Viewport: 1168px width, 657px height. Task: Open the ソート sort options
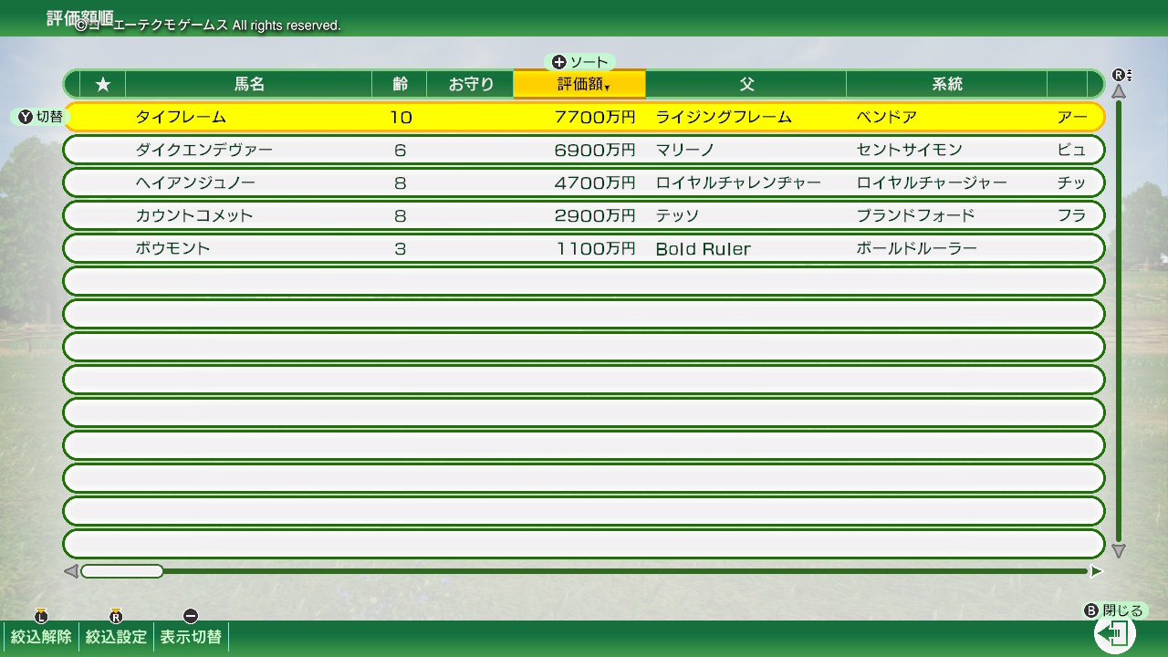589,62
